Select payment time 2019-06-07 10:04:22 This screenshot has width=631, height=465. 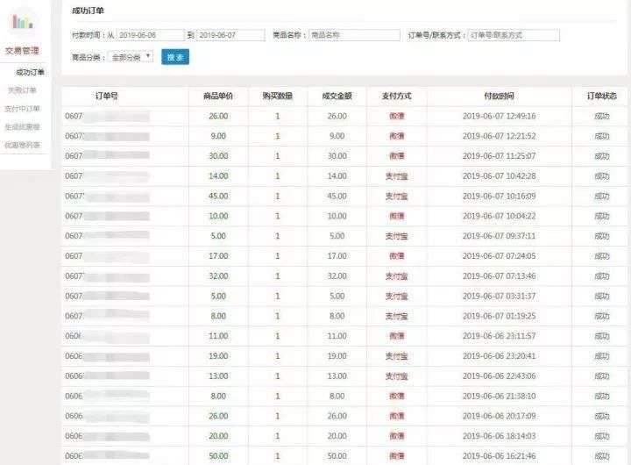point(499,216)
